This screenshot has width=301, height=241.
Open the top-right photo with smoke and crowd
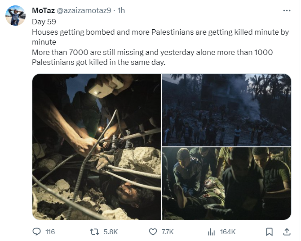point(226,109)
